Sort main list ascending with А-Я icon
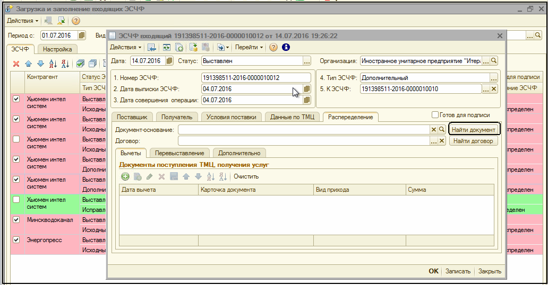This screenshot has height=285, width=548. (x=53, y=64)
